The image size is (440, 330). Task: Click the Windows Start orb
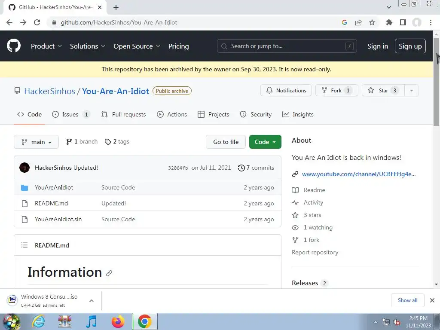click(x=11, y=322)
